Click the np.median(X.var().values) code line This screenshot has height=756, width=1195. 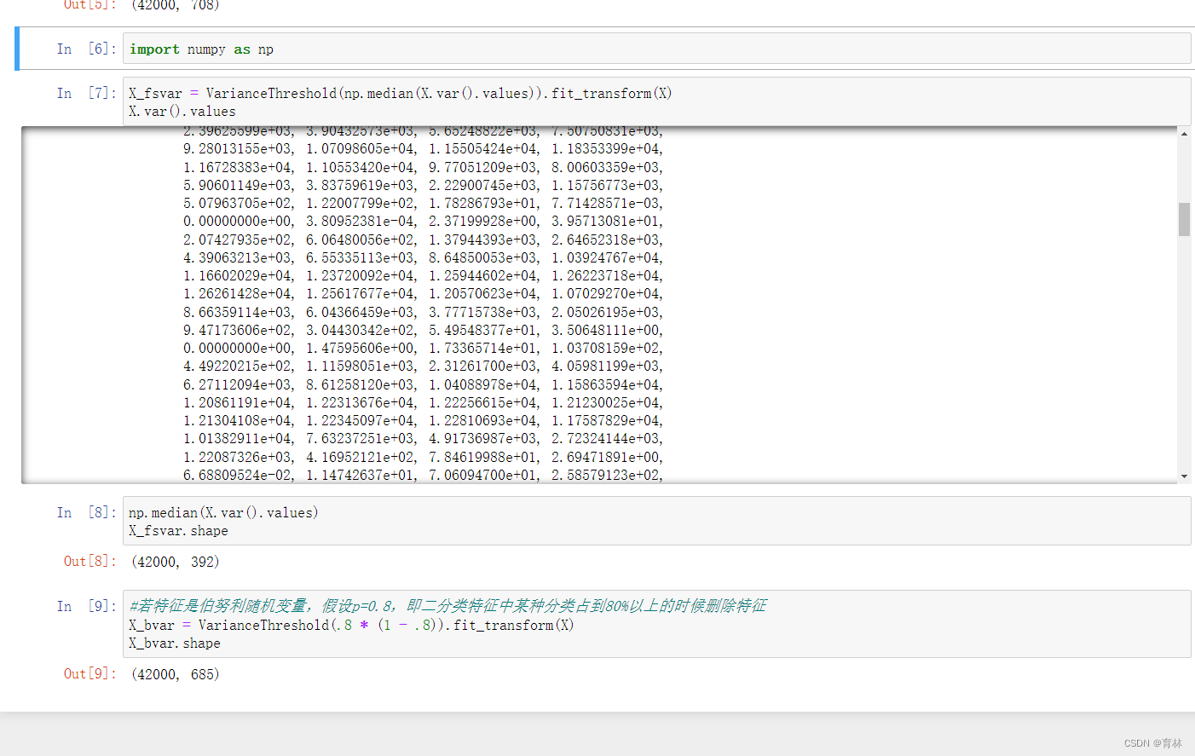pos(223,512)
